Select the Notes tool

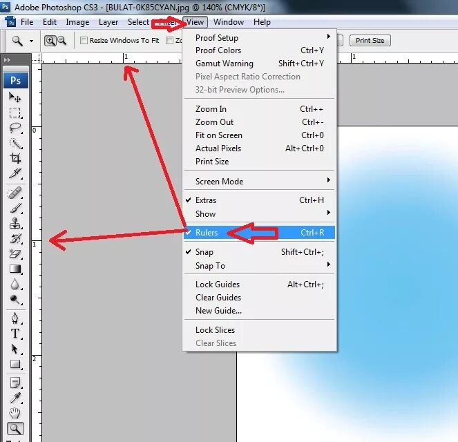[15, 383]
